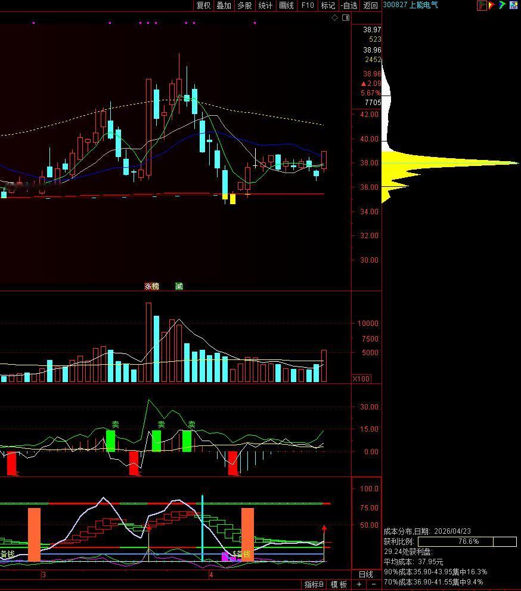Click the green-blue arrow icon at top right
The width and height of the screenshot is (521, 591).
tap(502, 5)
